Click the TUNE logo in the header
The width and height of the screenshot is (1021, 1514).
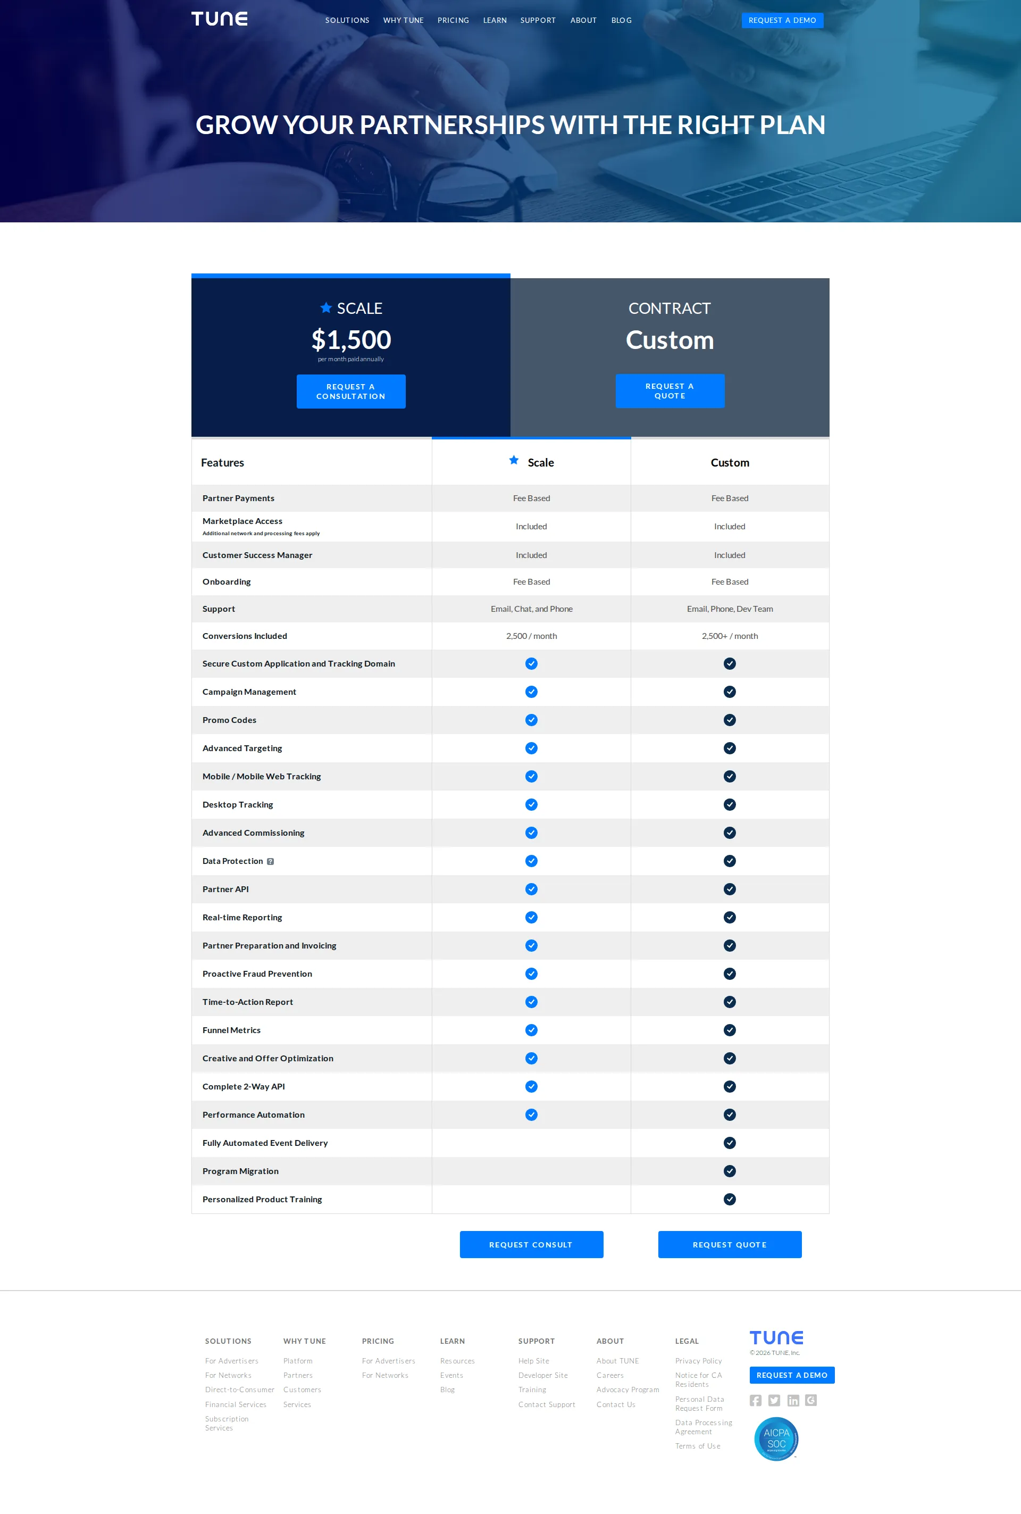[x=220, y=18]
